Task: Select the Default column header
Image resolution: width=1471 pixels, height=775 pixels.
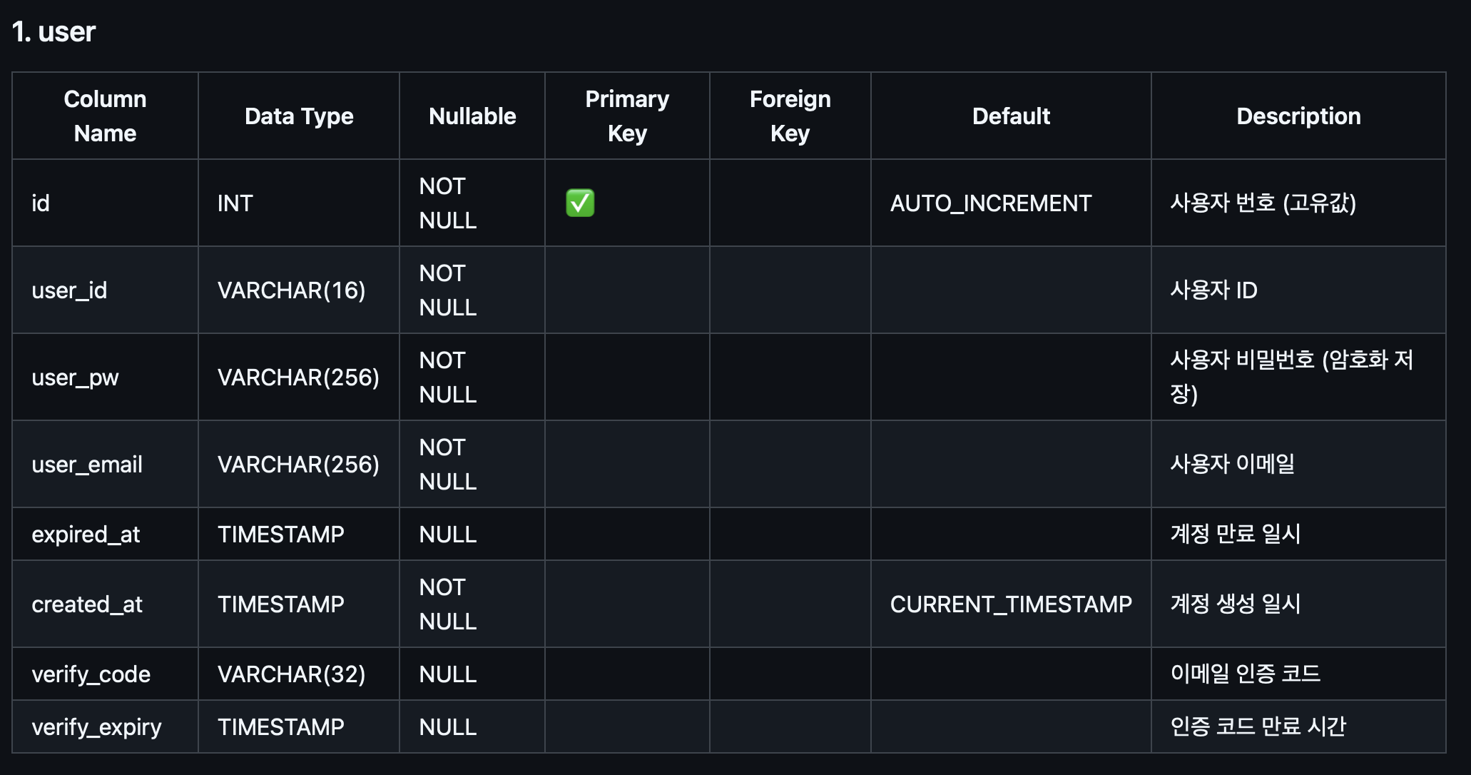Action: pos(1011,116)
